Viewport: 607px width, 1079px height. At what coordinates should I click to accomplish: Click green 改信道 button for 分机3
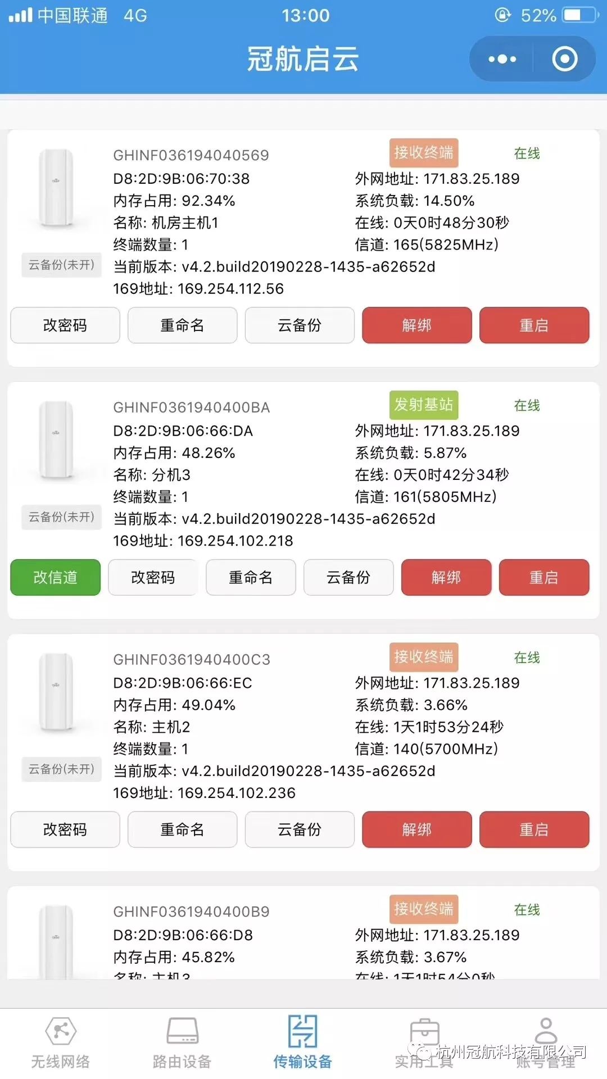56,577
